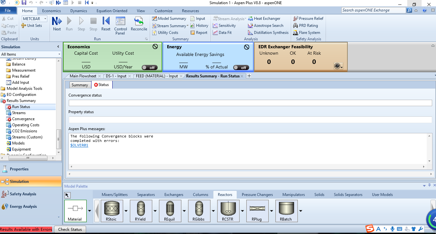Open the Control Panel
436x234 pixels.
[121, 26]
